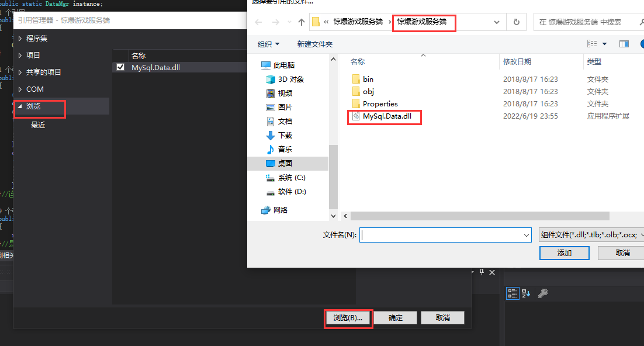Refresh the current folder listing
Screen dimensions: 644x346
coord(516,22)
